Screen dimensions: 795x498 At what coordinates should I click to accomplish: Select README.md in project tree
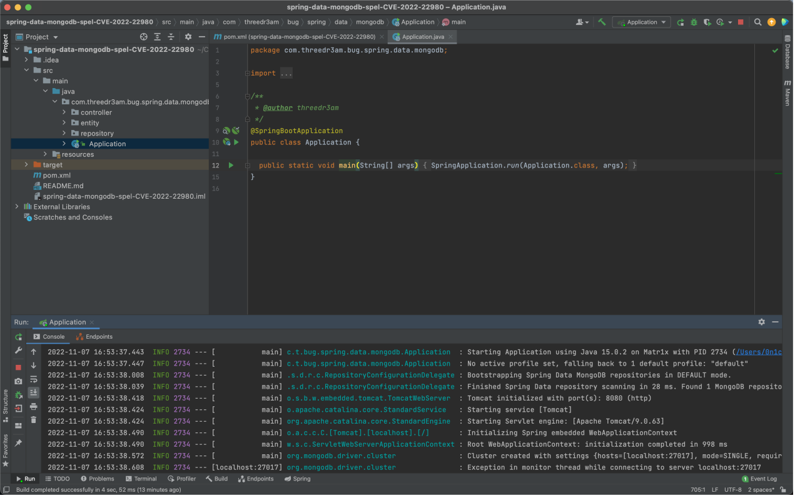63,186
